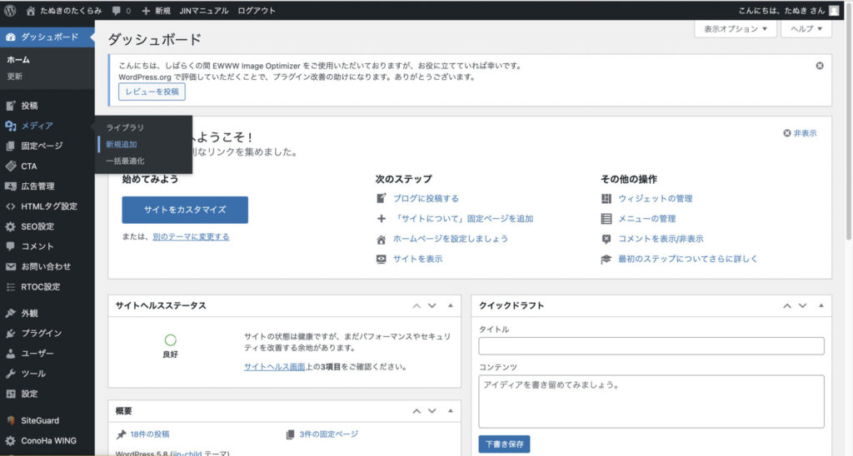The width and height of the screenshot is (853, 456).
Task: Click the CTA diamond icon in sidebar
Action: pyautogui.click(x=10, y=166)
